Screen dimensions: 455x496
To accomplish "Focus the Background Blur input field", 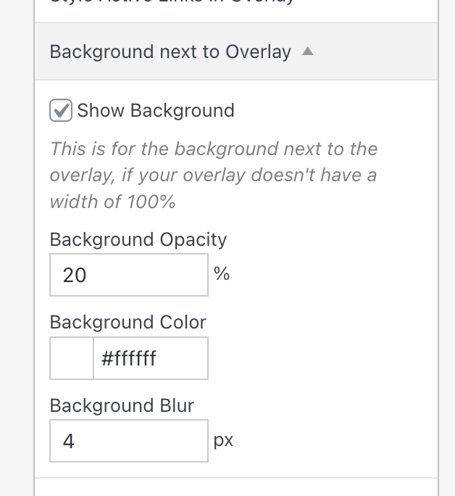I will point(129,441).
